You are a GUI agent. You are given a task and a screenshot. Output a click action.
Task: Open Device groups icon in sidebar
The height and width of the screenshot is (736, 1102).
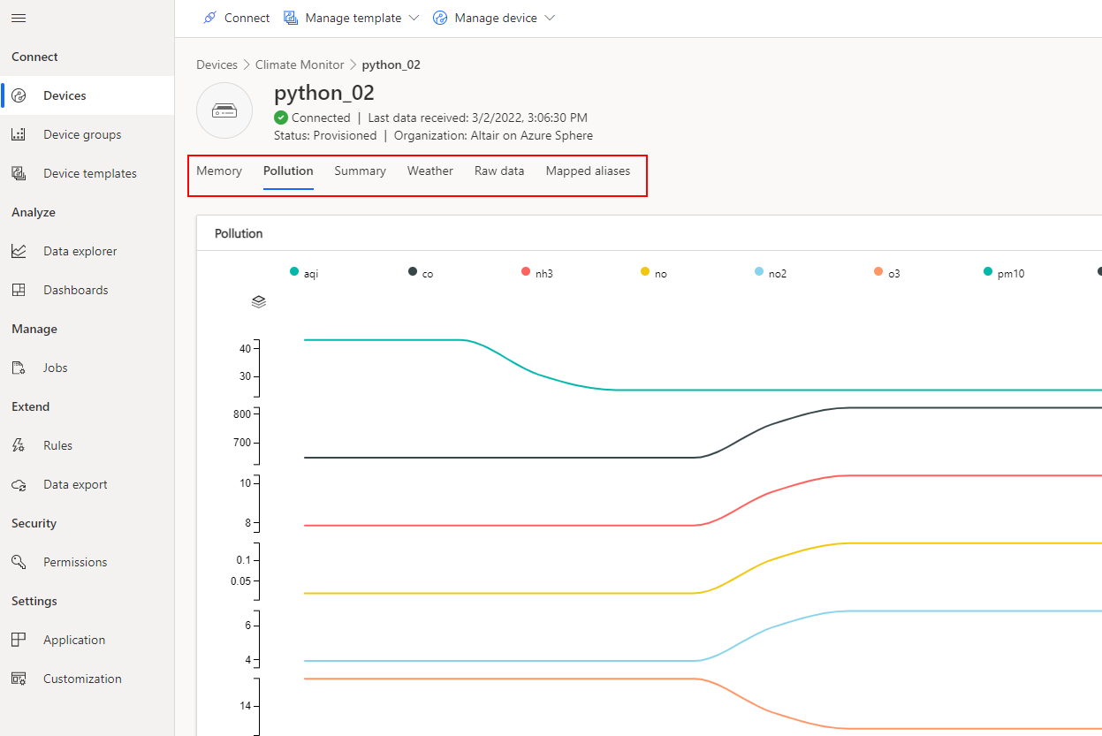tap(19, 134)
